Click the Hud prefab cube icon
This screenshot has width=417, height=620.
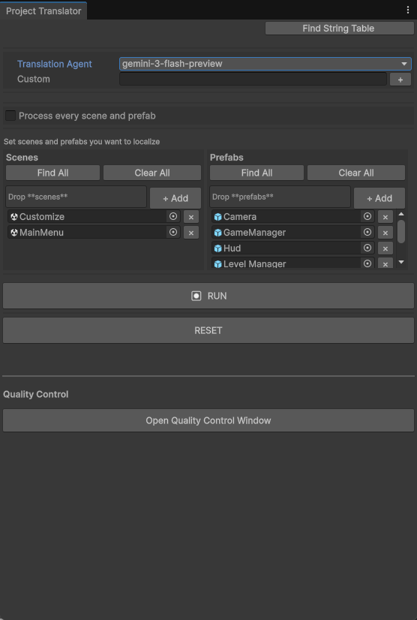(x=217, y=248)
